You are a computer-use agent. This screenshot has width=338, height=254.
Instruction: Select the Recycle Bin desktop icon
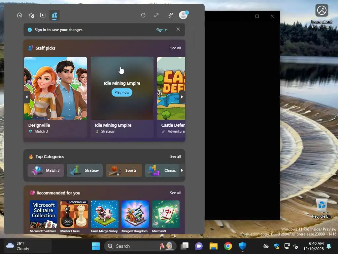(x=321, y=208)
